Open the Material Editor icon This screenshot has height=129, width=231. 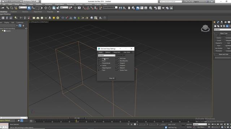pos(151,8)
